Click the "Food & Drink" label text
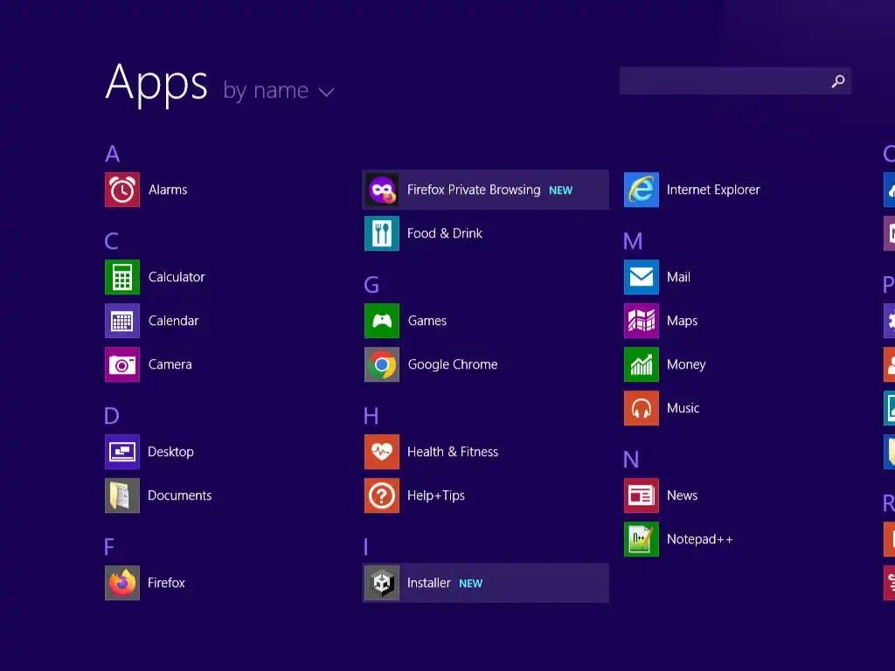The height and width of the screenshot is (671, 895). click(x=445, y=233)
